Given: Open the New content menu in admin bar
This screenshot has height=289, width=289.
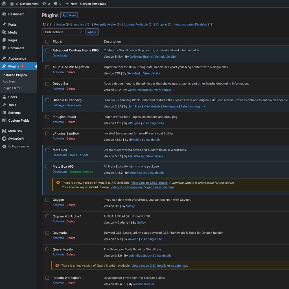Looking at the screenshot, I should point(71,4).
